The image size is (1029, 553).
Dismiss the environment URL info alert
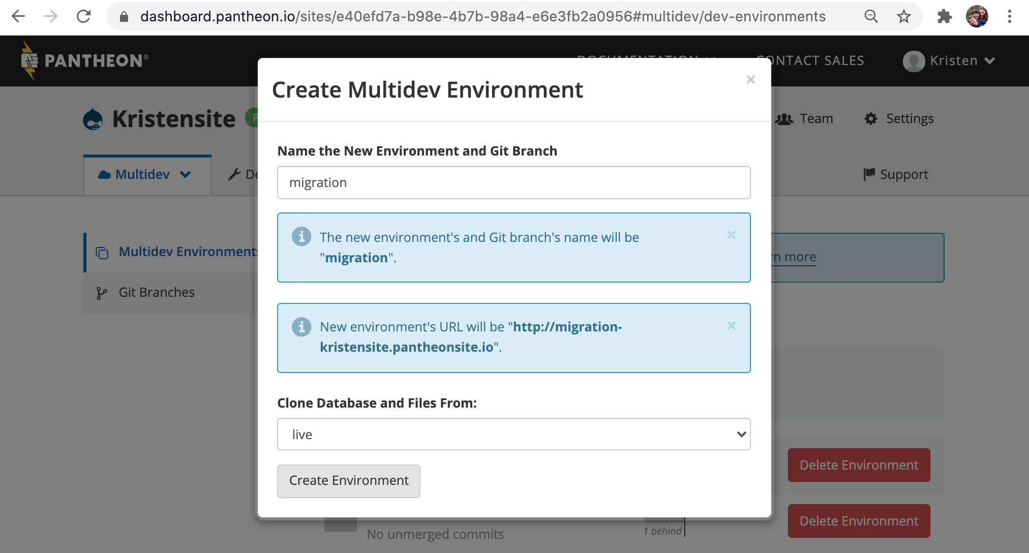tap(731, 325)
